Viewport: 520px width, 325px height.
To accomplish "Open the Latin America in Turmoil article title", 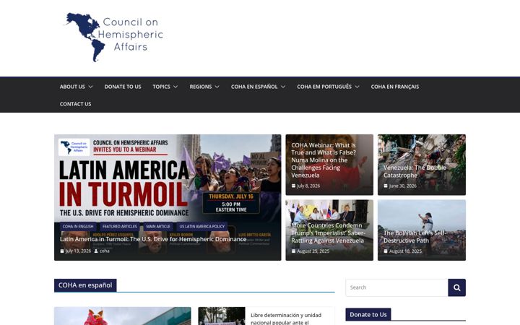I will (x=153, y=239).
